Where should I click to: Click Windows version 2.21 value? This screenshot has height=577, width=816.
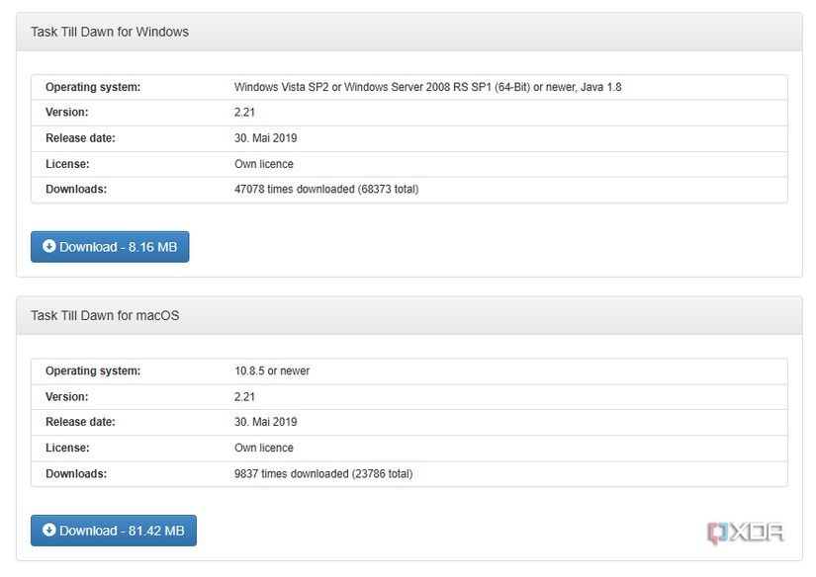(x=244, y=113)
